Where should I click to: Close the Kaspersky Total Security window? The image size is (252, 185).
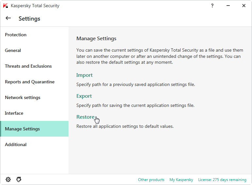[244, 6]
